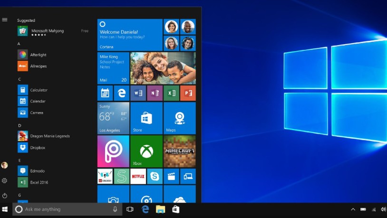Click the user account avatar
Image resolution: width=387 pixels, height=218 pixels.
coord(4,165)
